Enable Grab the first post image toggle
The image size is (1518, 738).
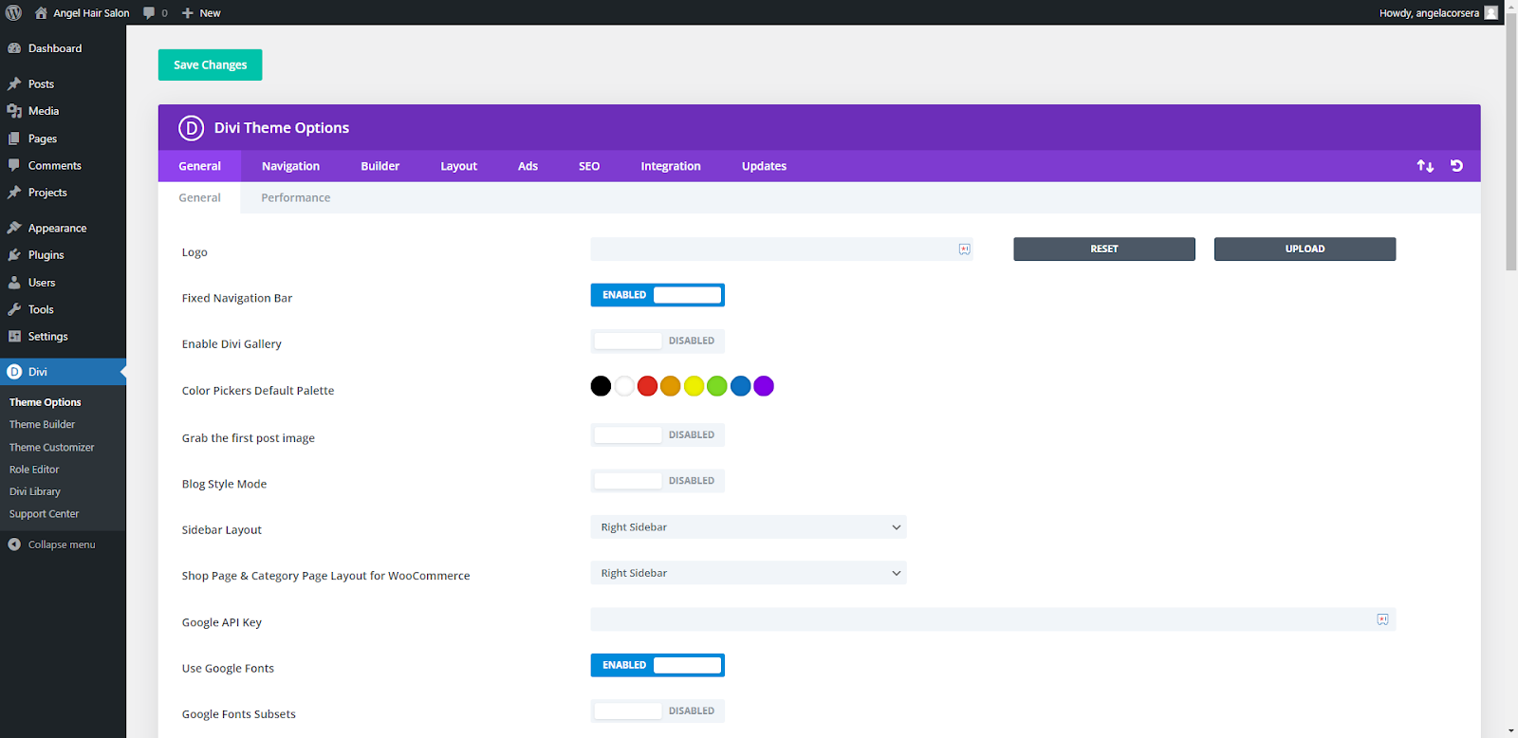click(657, 434)
